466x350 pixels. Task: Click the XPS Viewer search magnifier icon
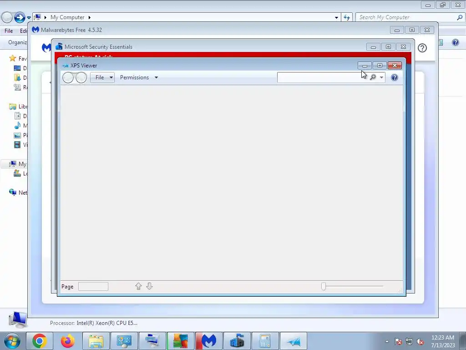click(x=373, y=77)
